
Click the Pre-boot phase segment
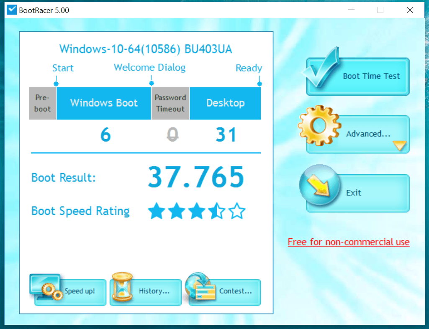(x=42, y=103)
